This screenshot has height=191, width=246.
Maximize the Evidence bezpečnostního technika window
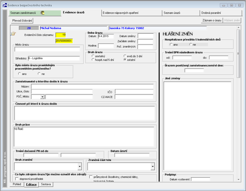click(231, 5)
